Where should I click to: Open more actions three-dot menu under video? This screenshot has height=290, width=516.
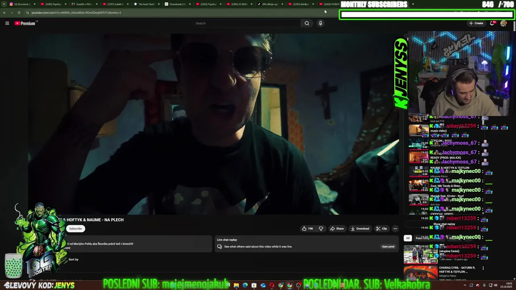coord(395,229)
